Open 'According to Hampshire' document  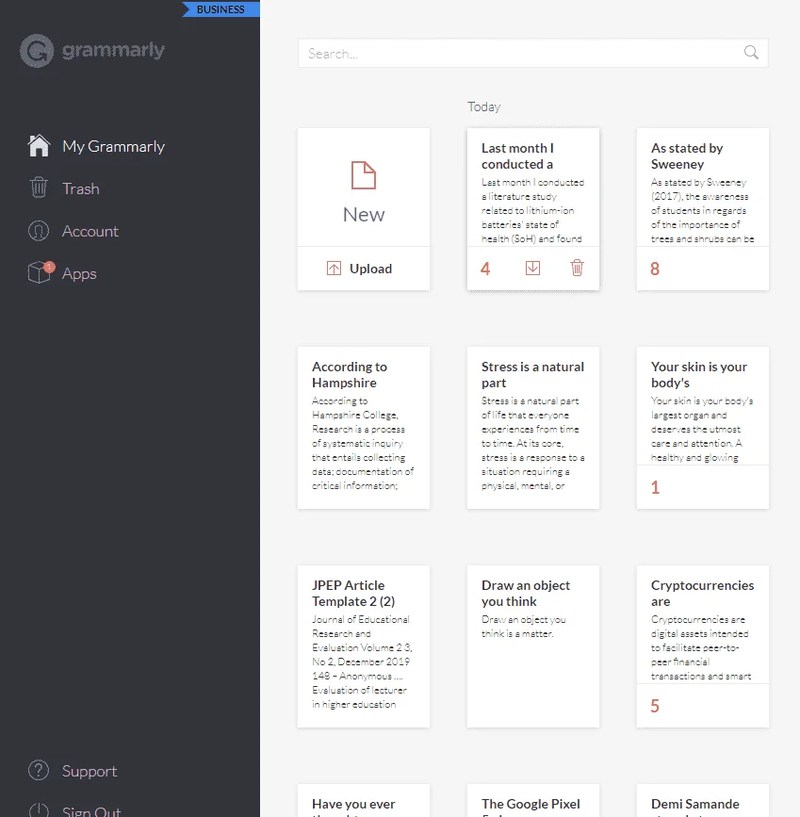(364, 428)
